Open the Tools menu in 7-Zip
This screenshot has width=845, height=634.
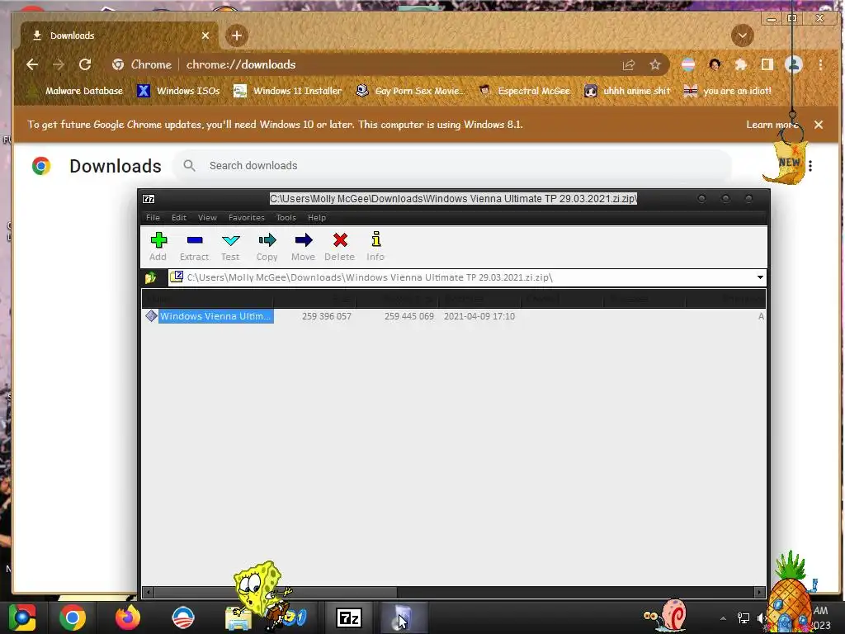click(x=286, y=218)
